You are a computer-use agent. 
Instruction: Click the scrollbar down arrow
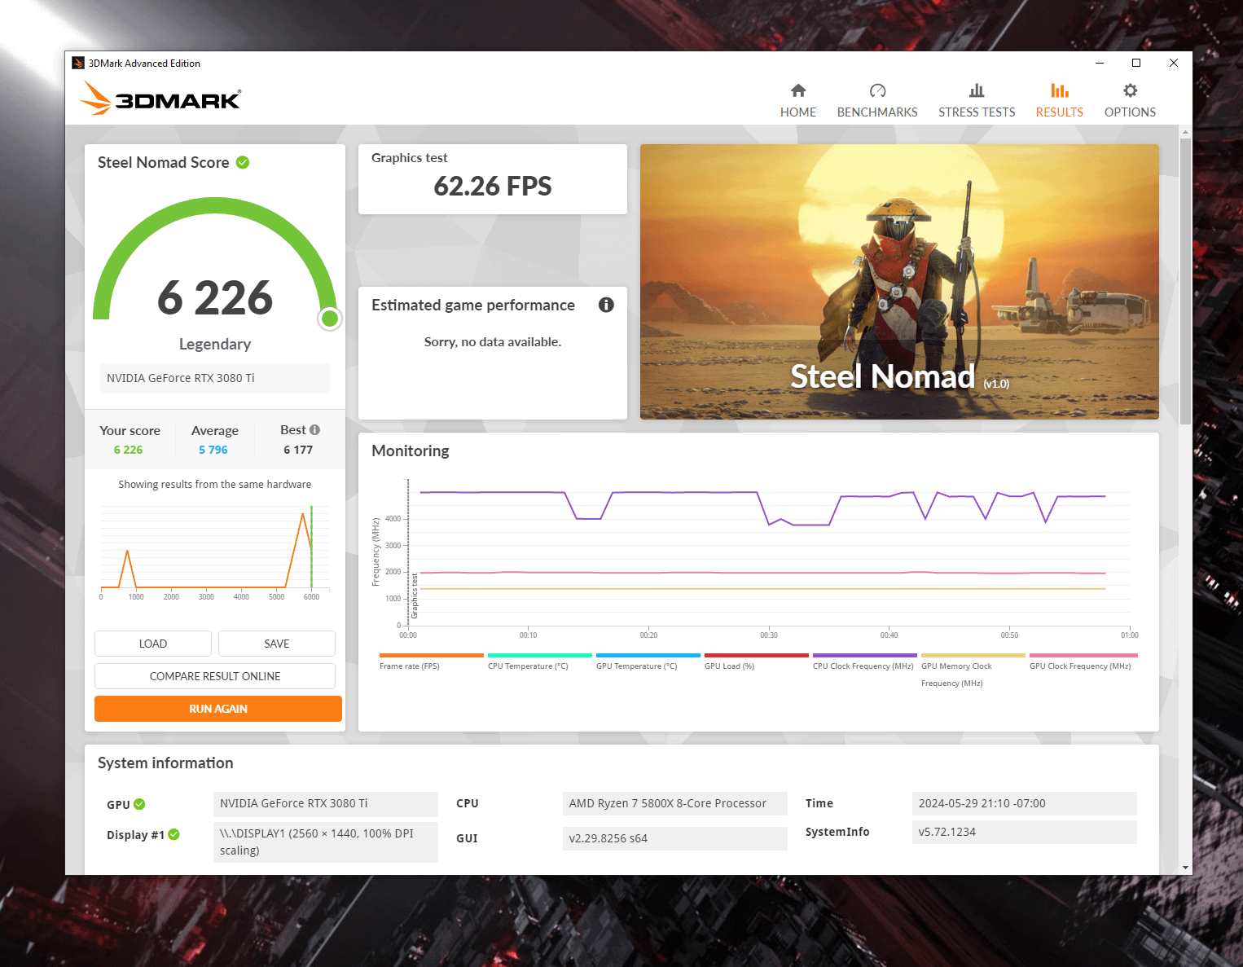coord(1185,868)
